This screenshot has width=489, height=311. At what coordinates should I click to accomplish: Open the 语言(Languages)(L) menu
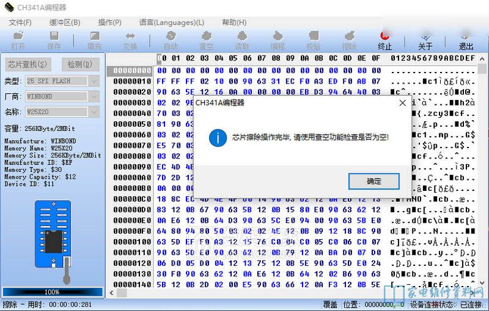click(172, 23)
